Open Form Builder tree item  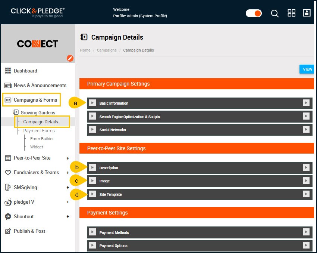(42, 139)
